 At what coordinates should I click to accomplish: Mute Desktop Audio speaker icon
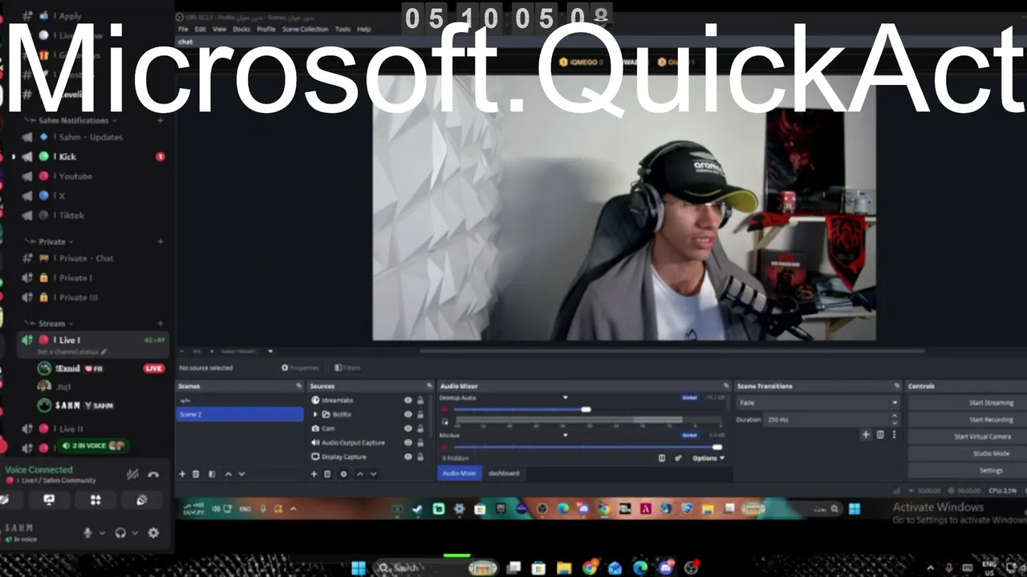tap(445, 410)
